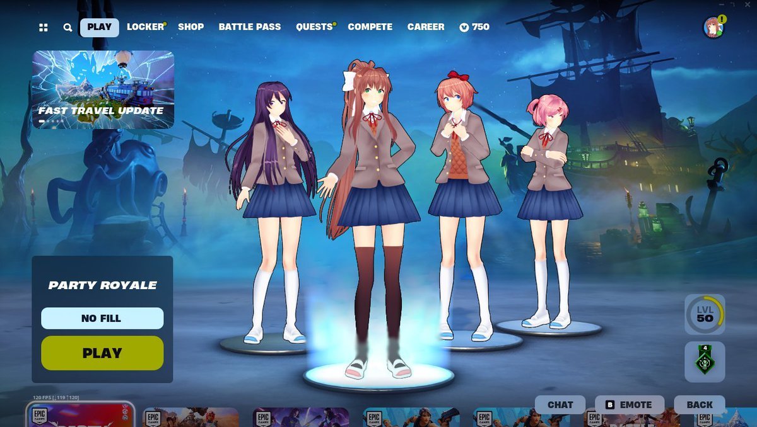
Task: Open CHAT
Action: pyautogui.click(x=560, y=404)
